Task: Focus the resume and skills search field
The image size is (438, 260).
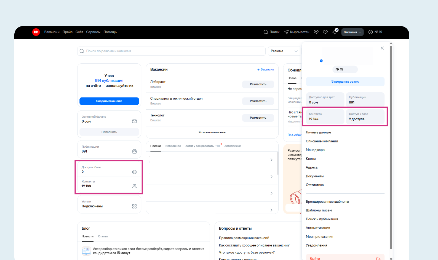Action: pyautogui.click(x=171, y=51)
